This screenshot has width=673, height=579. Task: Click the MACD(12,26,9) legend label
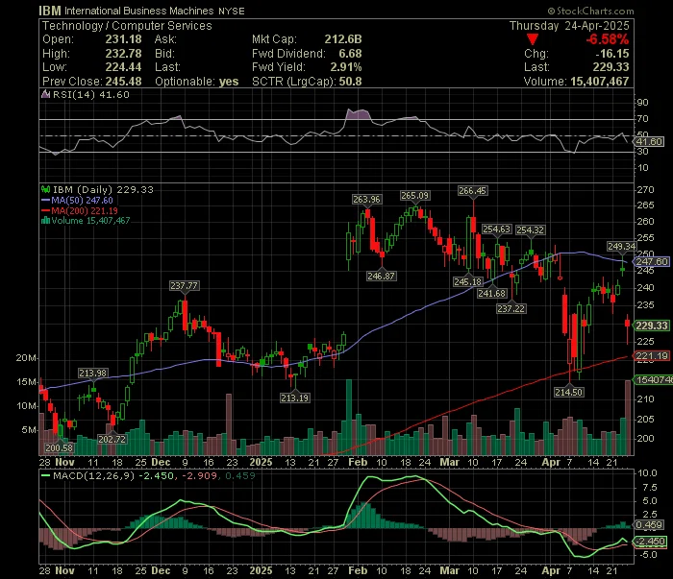(93, 475)
